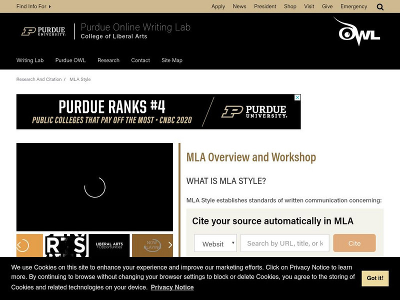The width and height of the screenshot is (400, 300).
Task: Go to next video thumbnails arrow
Action: pos(170,245)
